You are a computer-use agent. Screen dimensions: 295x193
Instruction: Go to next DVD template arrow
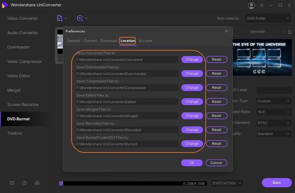pyautogui.click(x=284, y=32)
